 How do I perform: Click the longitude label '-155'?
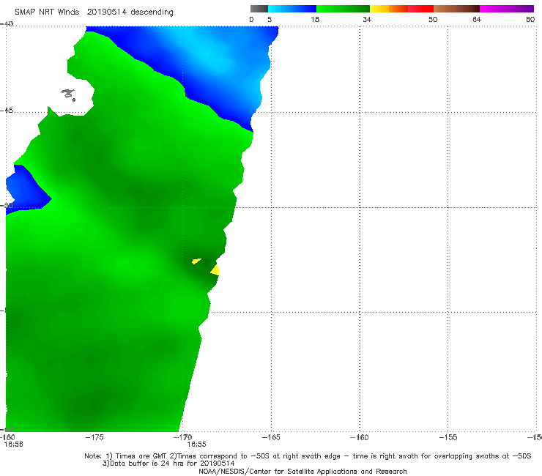point(448,437)
